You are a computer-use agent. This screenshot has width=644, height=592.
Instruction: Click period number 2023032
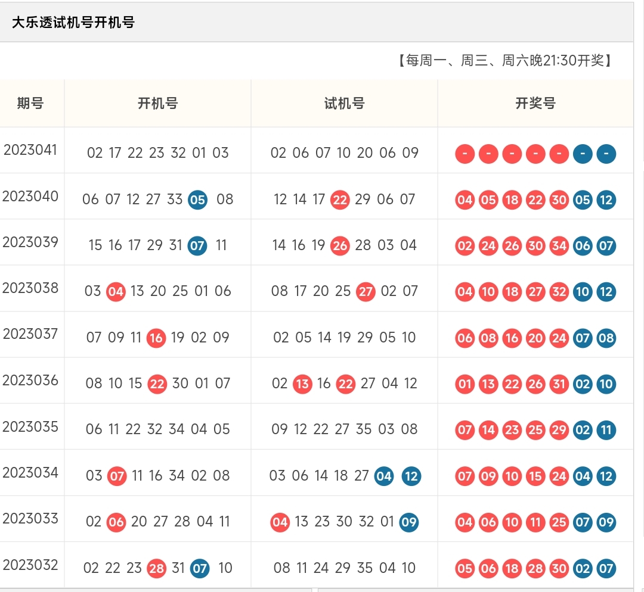point(30,565)
